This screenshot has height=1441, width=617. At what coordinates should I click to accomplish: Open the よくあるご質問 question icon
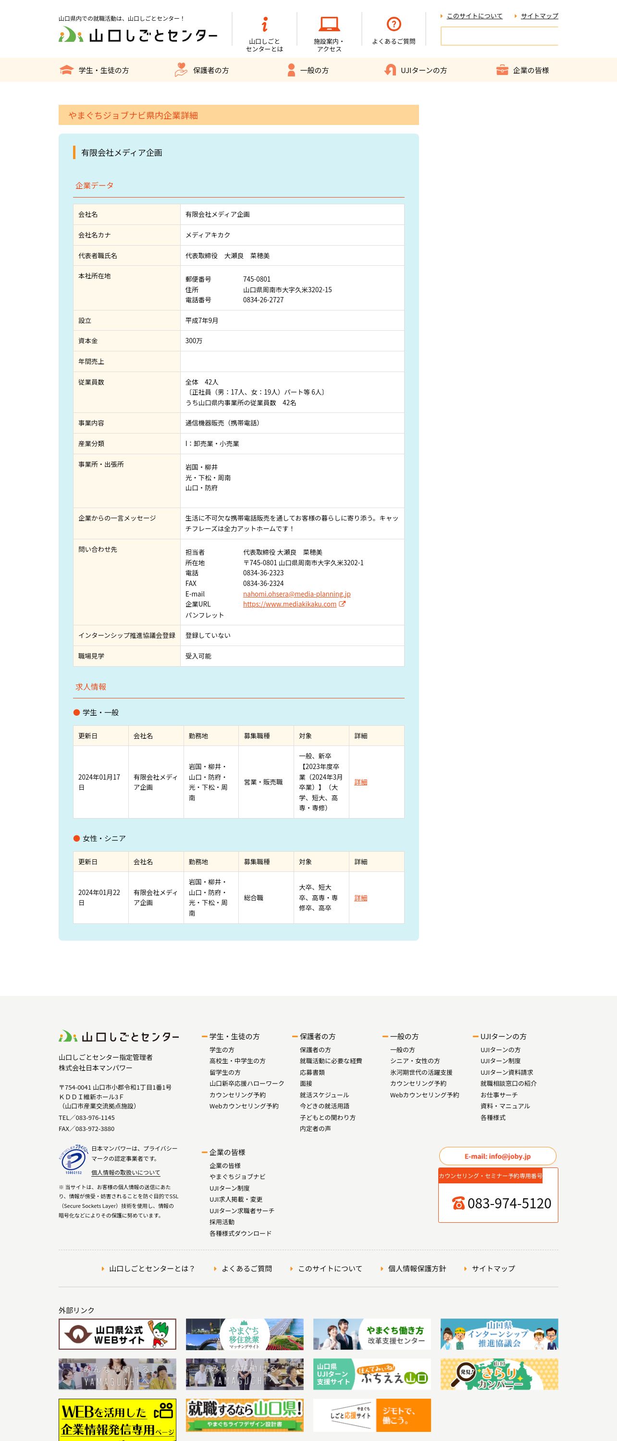click(394, 24)
